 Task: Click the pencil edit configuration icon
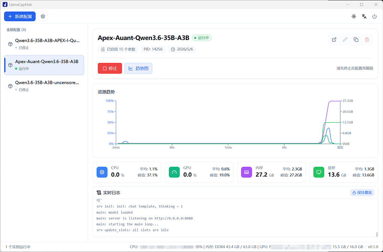pyautogui.click(x=345, y=40)
